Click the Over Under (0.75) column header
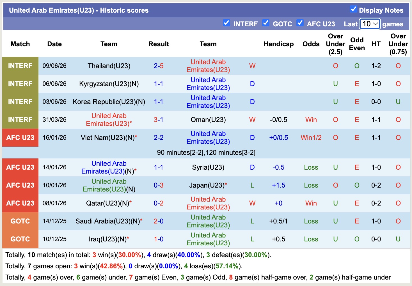The height and width of the screenshot is (286, 412). [398, 44]
